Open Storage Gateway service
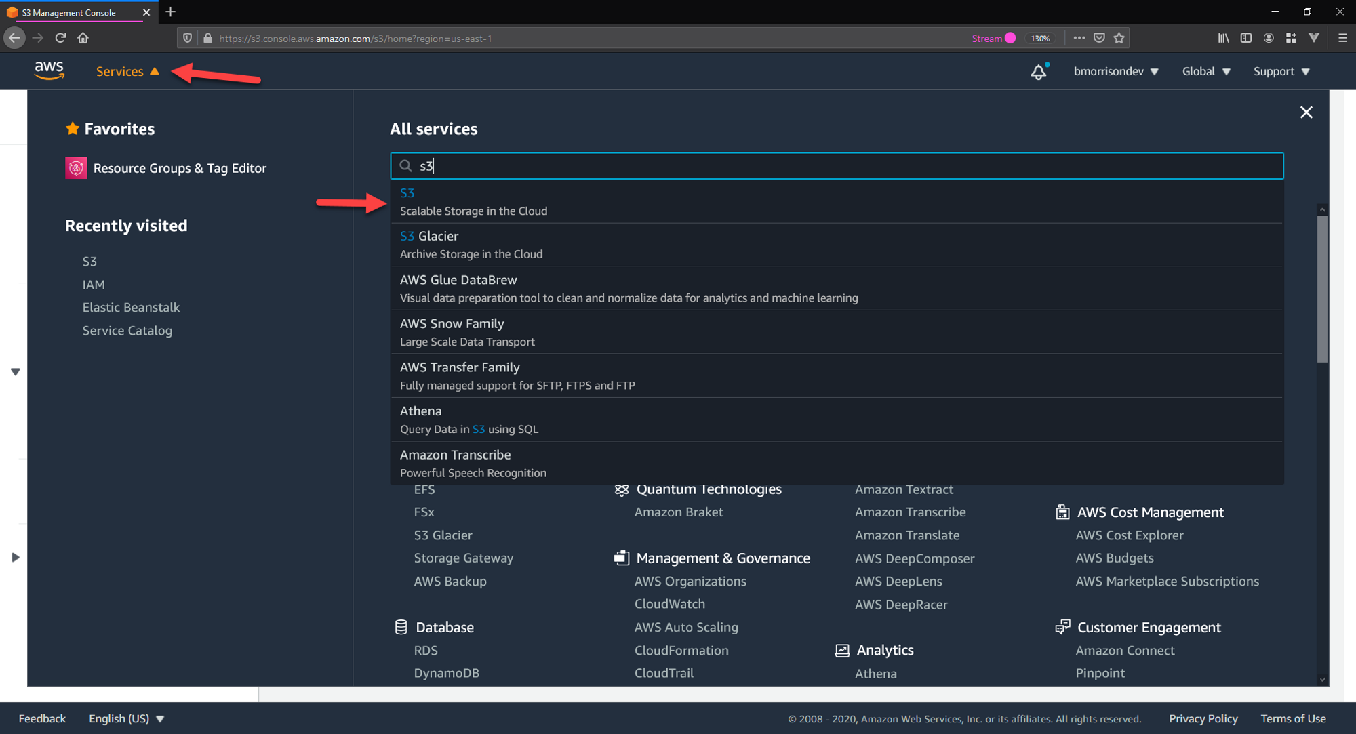 [464, 558]
